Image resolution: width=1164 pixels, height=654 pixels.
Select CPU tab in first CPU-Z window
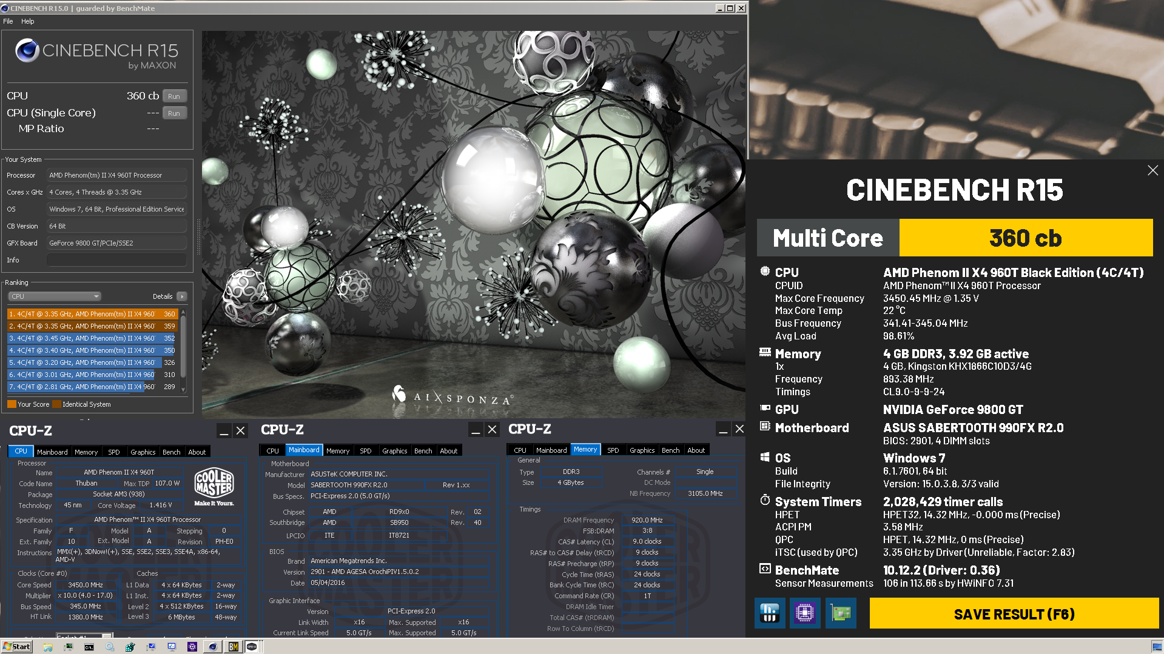pyautogui.click(x=21, y=452)
